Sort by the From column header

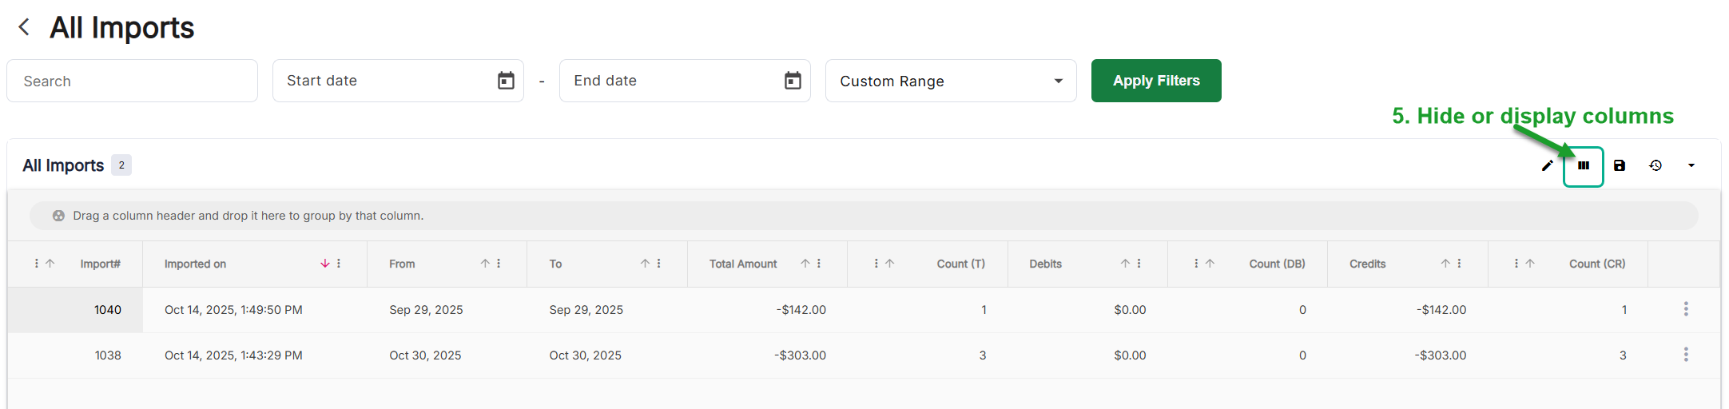point(402,264)
